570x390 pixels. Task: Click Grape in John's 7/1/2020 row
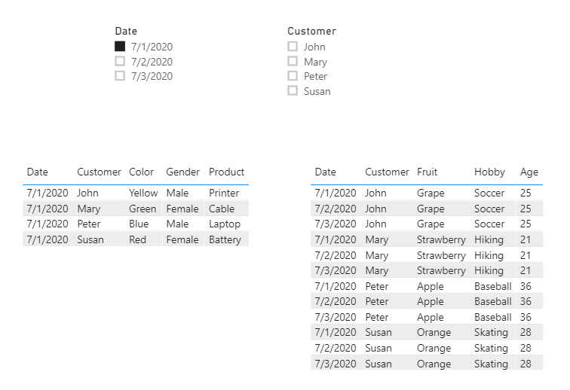click(x=431, y=193)
